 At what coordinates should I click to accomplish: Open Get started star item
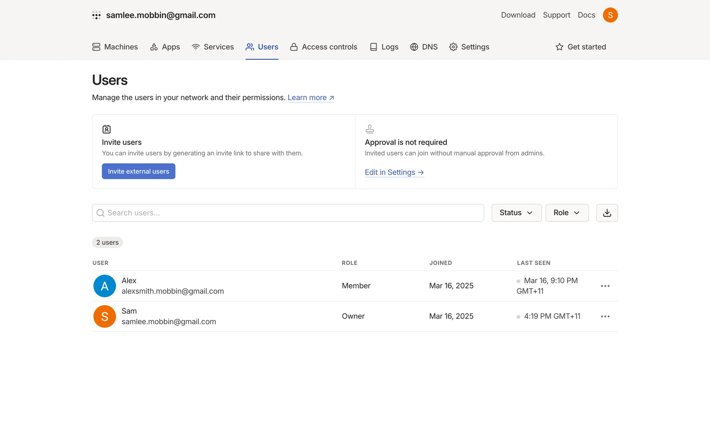pyautogui.click(x=581, y=47)
